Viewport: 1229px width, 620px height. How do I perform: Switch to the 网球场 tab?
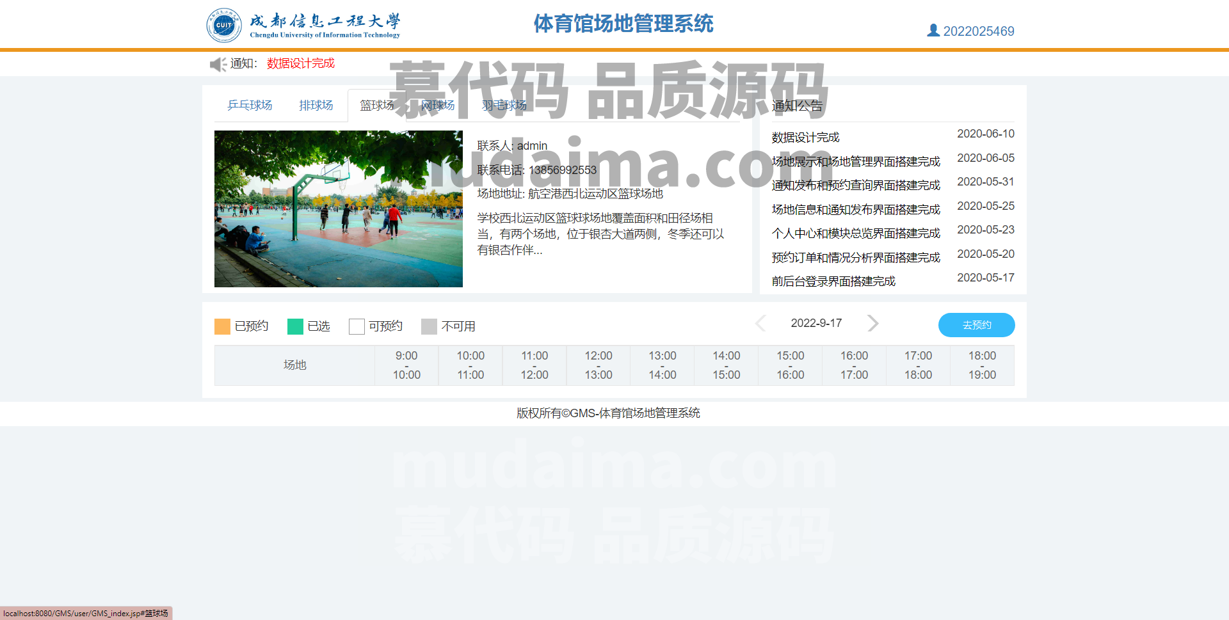click(x=438, y=105)
